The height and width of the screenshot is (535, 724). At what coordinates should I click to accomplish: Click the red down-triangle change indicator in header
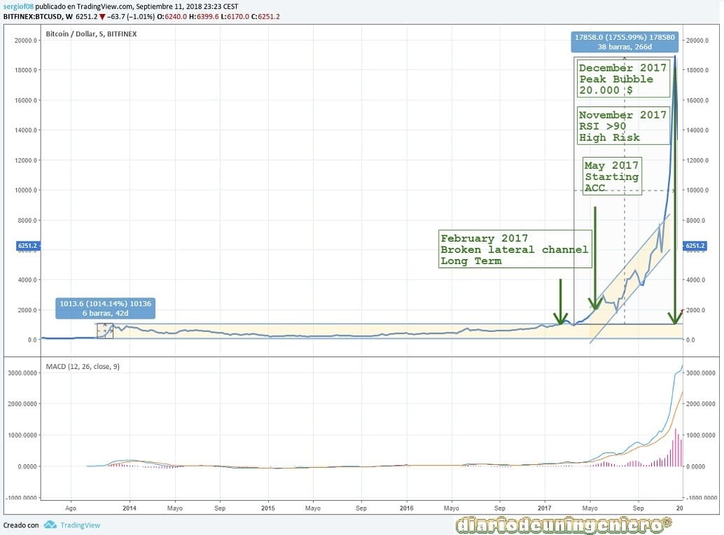[x=102, y=17]
